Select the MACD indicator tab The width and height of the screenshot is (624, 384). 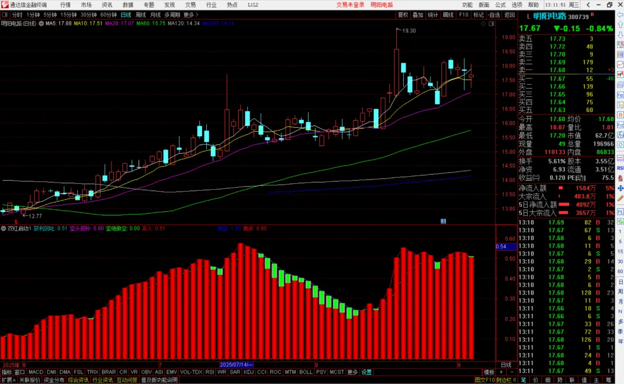coord(36,372)
